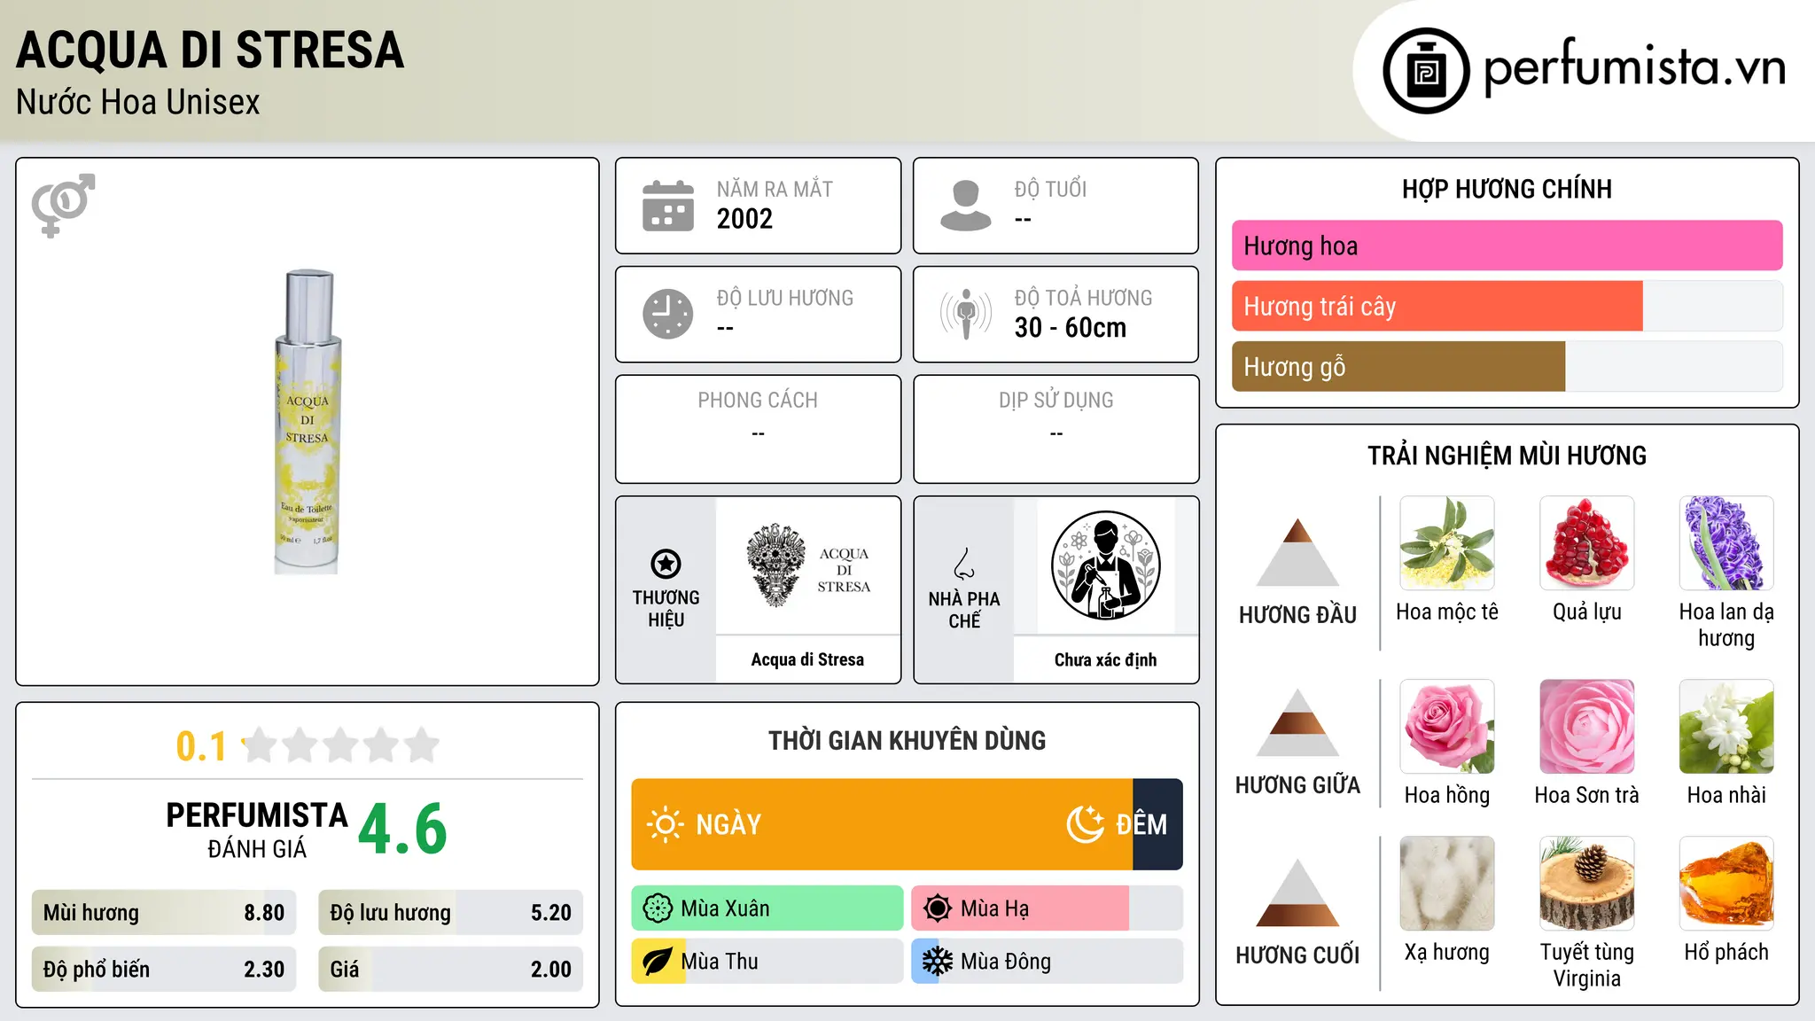This screenshot has width=1815, height=1021.
Task: Click the HỢP HƯƠNG CHÍNH heading
Action: [x=1507, y=189]
